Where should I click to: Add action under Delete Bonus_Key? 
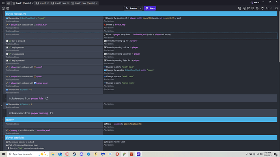(109, 28)
